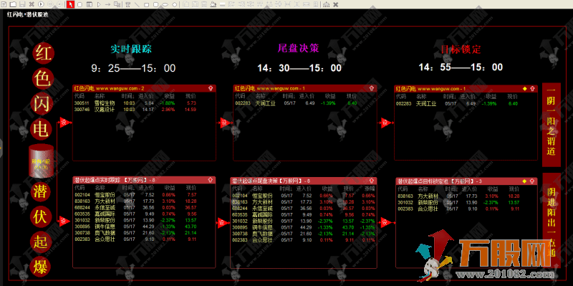573x286 pixels.
Task: Click 14.59 price for 汉嘉设计
Action: (191, 109)
